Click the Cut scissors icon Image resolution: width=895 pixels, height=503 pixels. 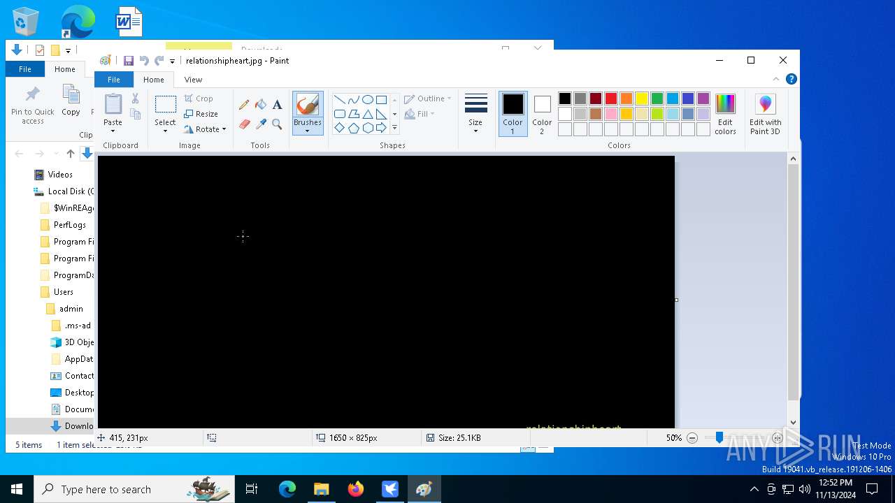(x=135, y=99)
